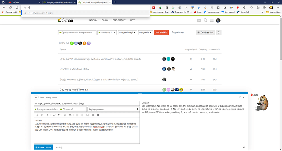Screen dimensions: 282x151
Task: Click the Utwórz temat button
Action: point(43,147)
